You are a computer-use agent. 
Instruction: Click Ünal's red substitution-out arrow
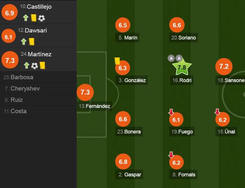217,112
